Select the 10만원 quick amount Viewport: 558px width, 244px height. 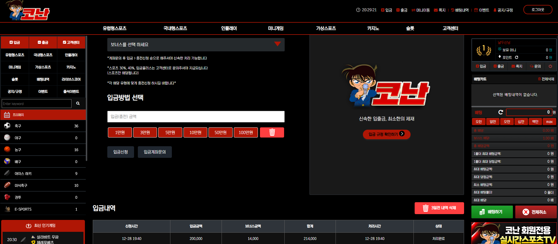point(195,133)
